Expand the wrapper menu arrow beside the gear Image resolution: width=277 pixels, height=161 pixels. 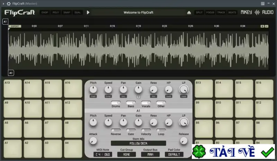pos(3,3)
